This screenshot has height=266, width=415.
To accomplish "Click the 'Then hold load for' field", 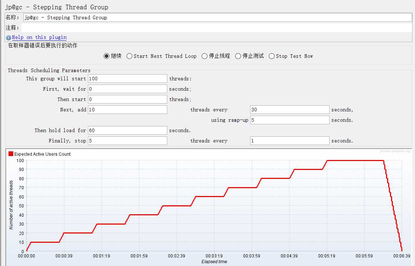I will 128,130.
